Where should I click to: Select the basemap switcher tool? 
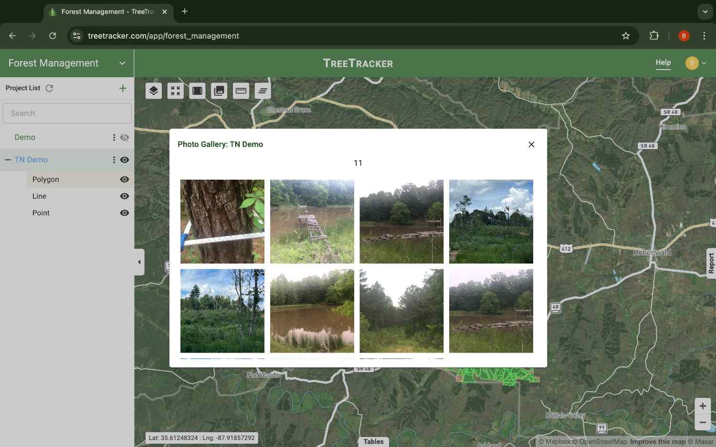(197, 91)
